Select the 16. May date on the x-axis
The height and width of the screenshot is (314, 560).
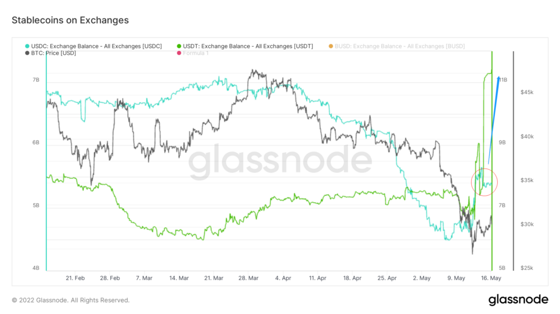tap(491, 278)
